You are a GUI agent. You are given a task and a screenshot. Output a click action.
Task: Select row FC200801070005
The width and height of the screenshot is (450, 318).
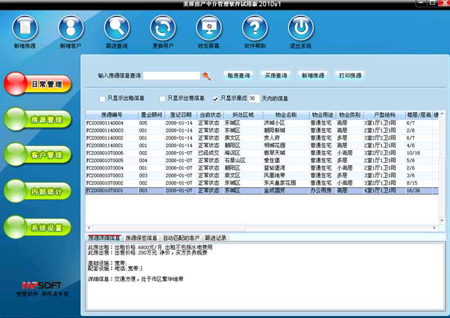coord(262,160)
